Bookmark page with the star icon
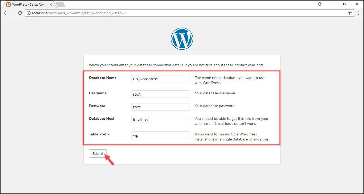364x194 pixels. coord(350,13)
